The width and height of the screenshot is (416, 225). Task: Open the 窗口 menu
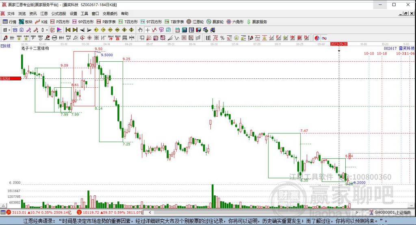(95, 13)
